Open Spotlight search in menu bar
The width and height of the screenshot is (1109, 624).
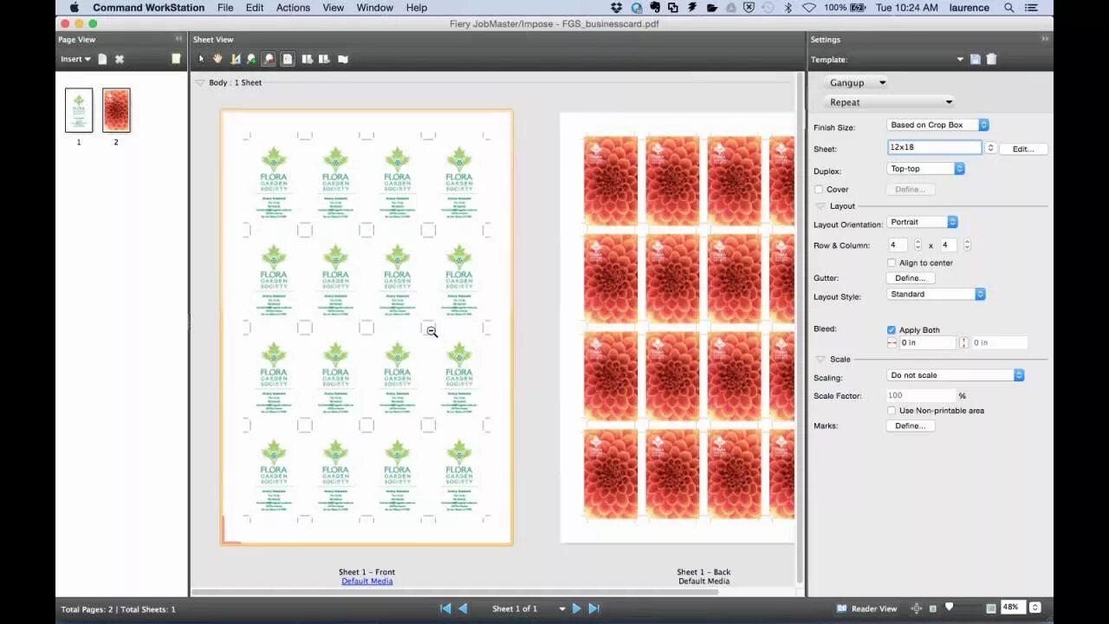pyautogui.click(x=1009, y=8)
